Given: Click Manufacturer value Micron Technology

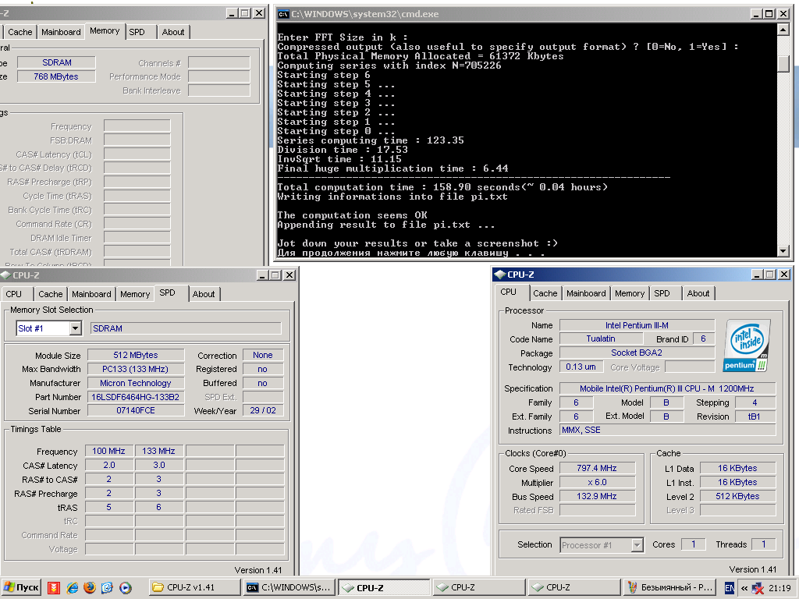Looking at the screenshot, I should click(x=136, y=383).
